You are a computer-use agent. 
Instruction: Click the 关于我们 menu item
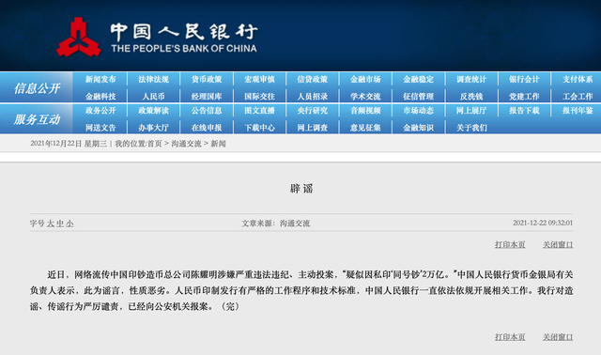[471, 128]
